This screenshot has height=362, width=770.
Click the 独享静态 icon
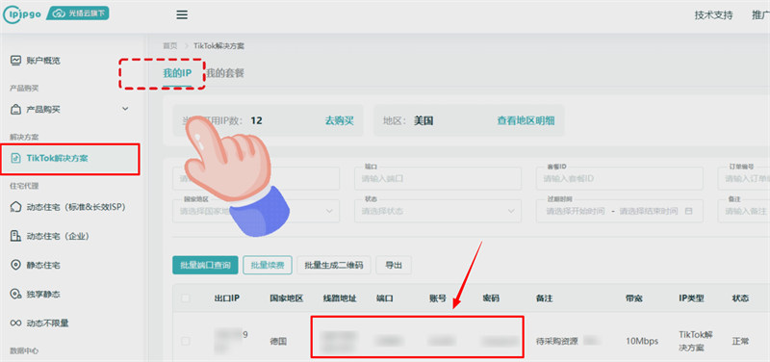[16, 295]
